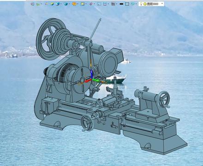Click the white framed-box toolbar icon
The width and height of the screenshot is (203, 166).
point(99,4)
